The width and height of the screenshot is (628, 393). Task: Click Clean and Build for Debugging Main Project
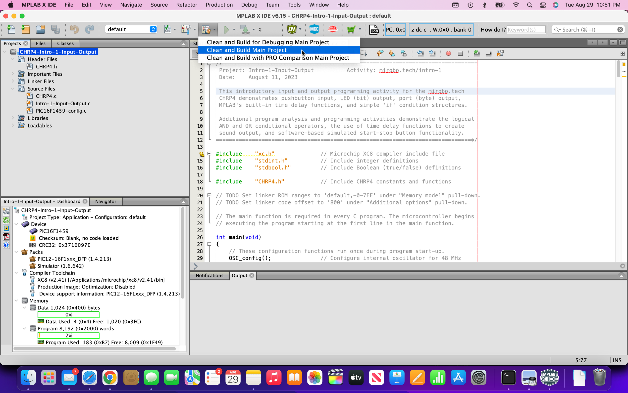(x=268, y=42)
